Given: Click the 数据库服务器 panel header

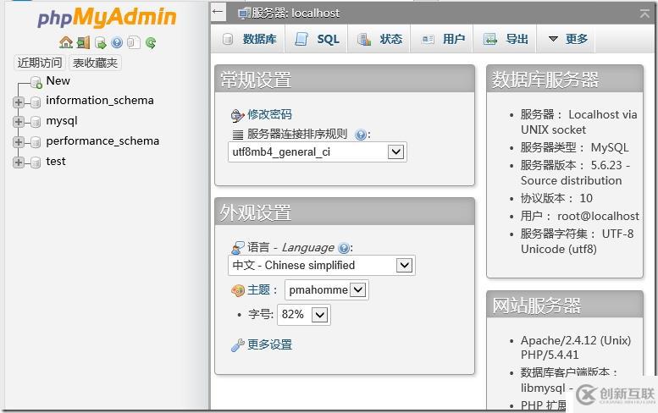Looking at the screenshot, I should point(565,80).
